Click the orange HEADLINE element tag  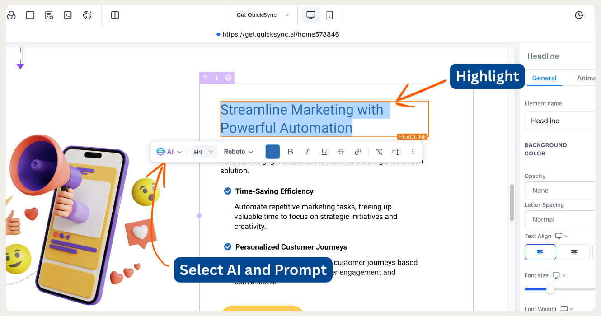[412, 137]
